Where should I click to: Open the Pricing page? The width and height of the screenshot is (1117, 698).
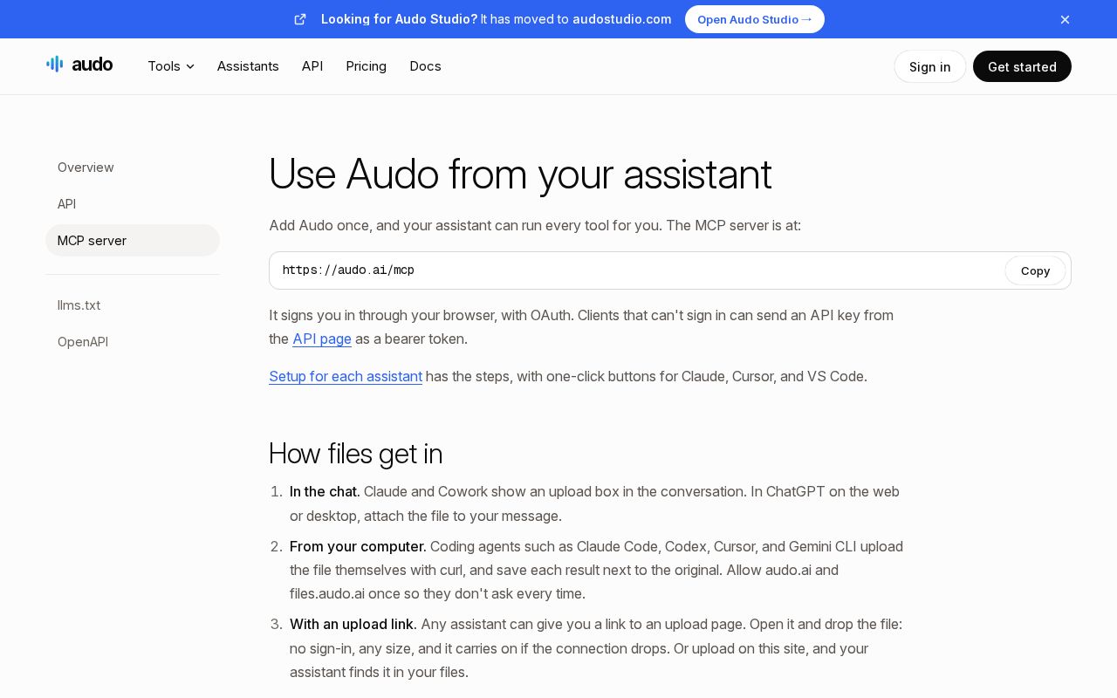[366, 66]
